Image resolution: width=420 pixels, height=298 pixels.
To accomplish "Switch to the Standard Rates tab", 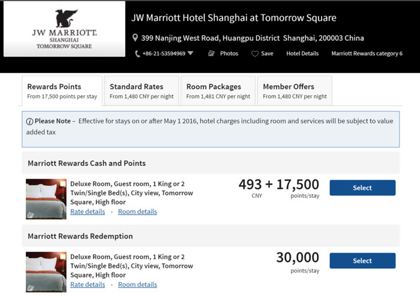I will [142, 91].
